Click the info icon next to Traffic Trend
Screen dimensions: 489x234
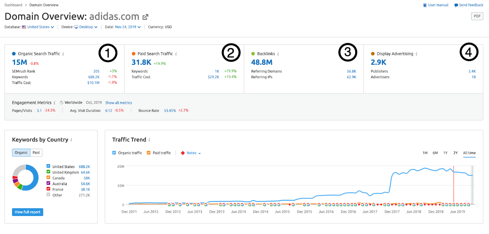149,140
